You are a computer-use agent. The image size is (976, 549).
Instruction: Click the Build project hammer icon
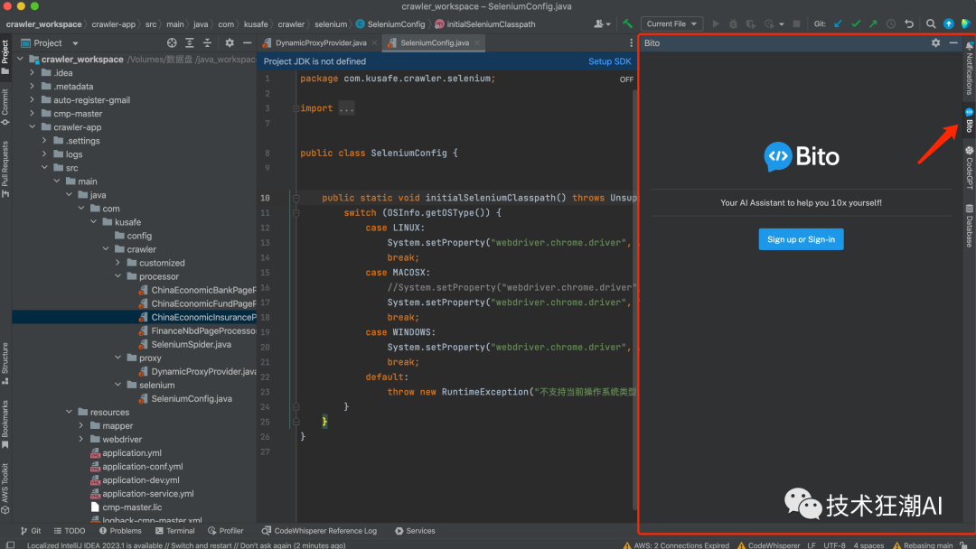[627, 23]
